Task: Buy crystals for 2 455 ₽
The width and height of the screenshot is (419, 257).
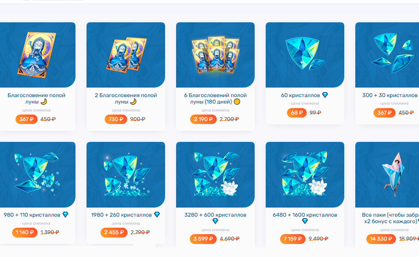Action: pos(114,232)
